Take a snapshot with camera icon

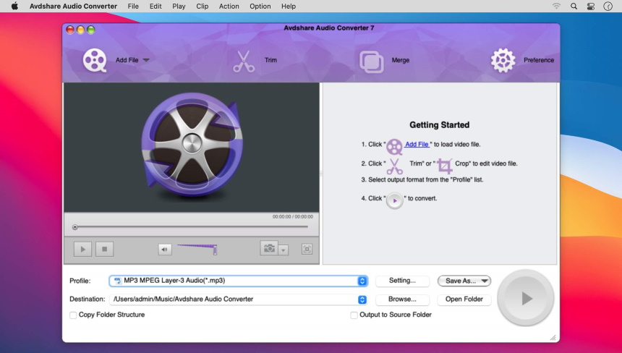tap(269, 248)
